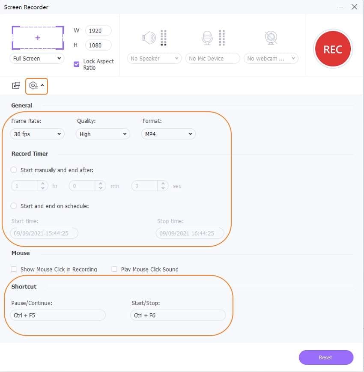364x372 pixels.
Task: Select Start and end on schedule option
Action: pos(14,206)
